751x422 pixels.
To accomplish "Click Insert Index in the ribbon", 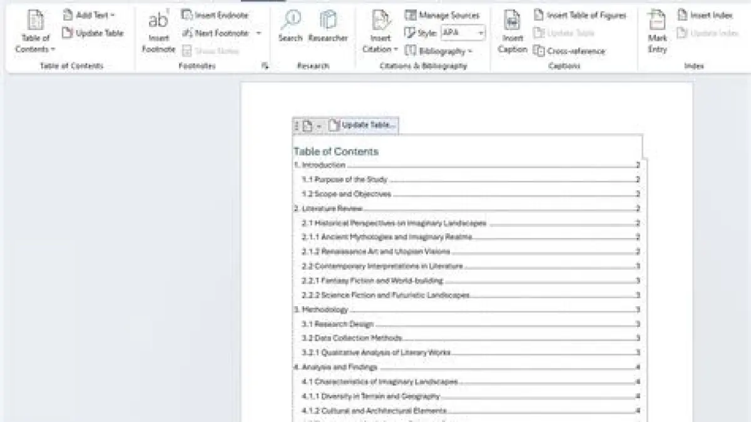I will [x=705, y=15].
